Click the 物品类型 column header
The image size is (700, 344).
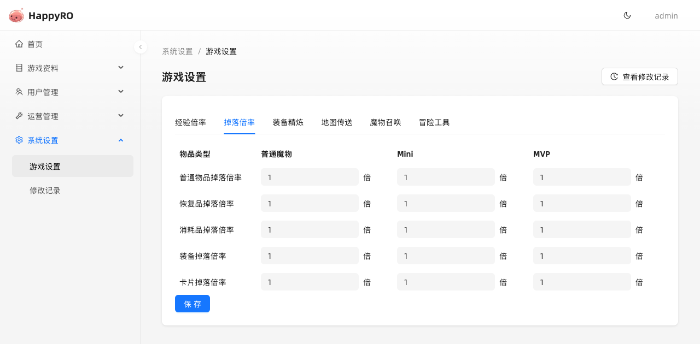(195, 154)
